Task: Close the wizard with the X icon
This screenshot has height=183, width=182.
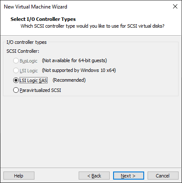Action: pyautogui.click(x=175, y=6)
